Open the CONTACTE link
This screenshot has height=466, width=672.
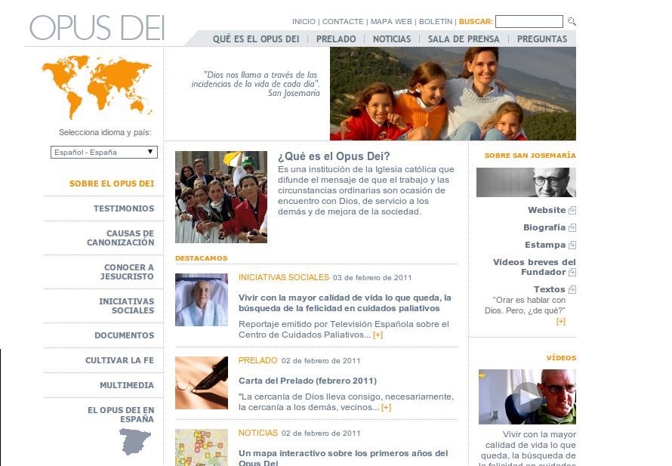pyautogui.click(x=343, y=21)
